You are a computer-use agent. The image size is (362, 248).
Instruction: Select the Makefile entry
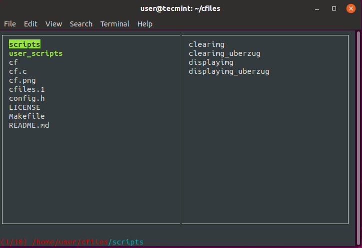[x=26, y=116]
